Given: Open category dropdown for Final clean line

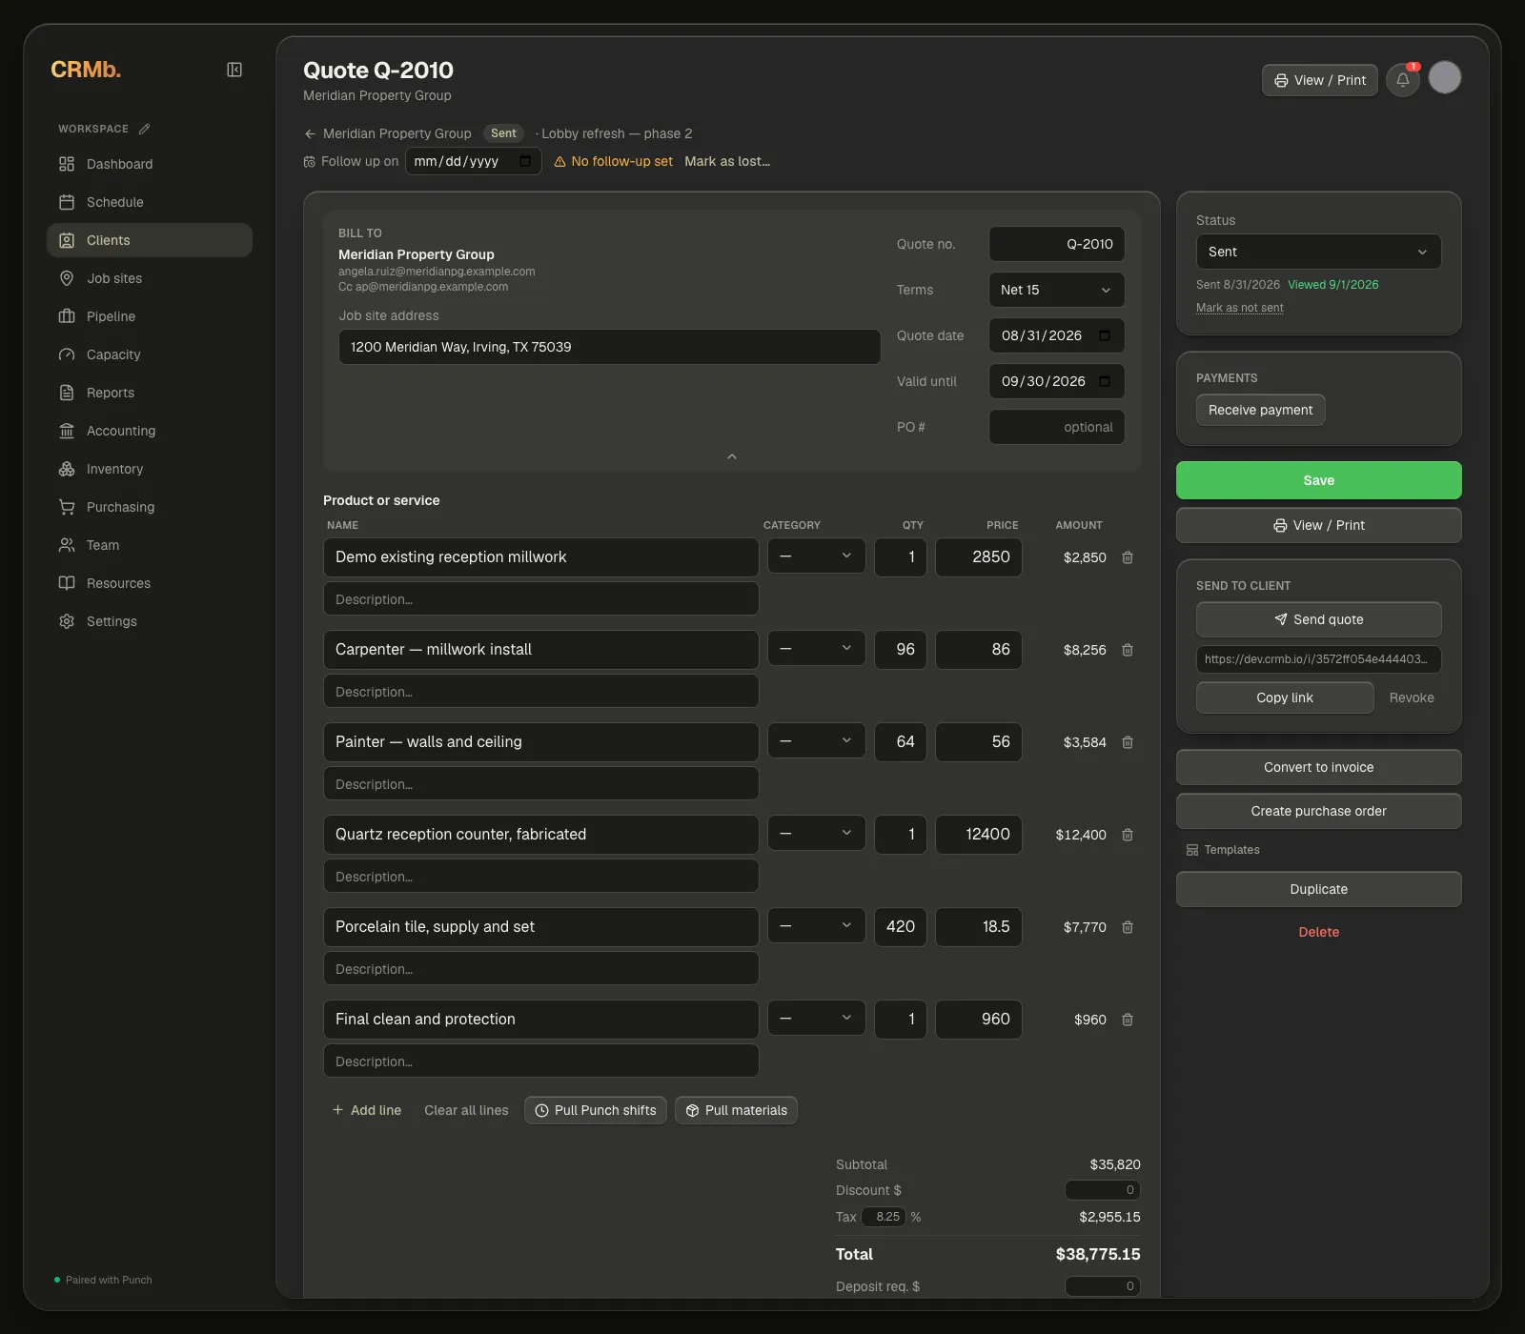Looking at the screenshot, I should pos(817,1019).
